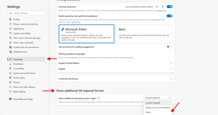Toggle the Use text prediction switch
Image resolution: width=218 pixels, height=115 pixels.
169,7
